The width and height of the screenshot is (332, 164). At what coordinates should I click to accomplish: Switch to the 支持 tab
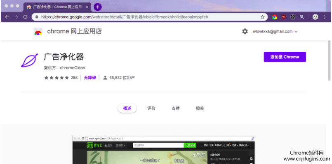click(176, 108)
